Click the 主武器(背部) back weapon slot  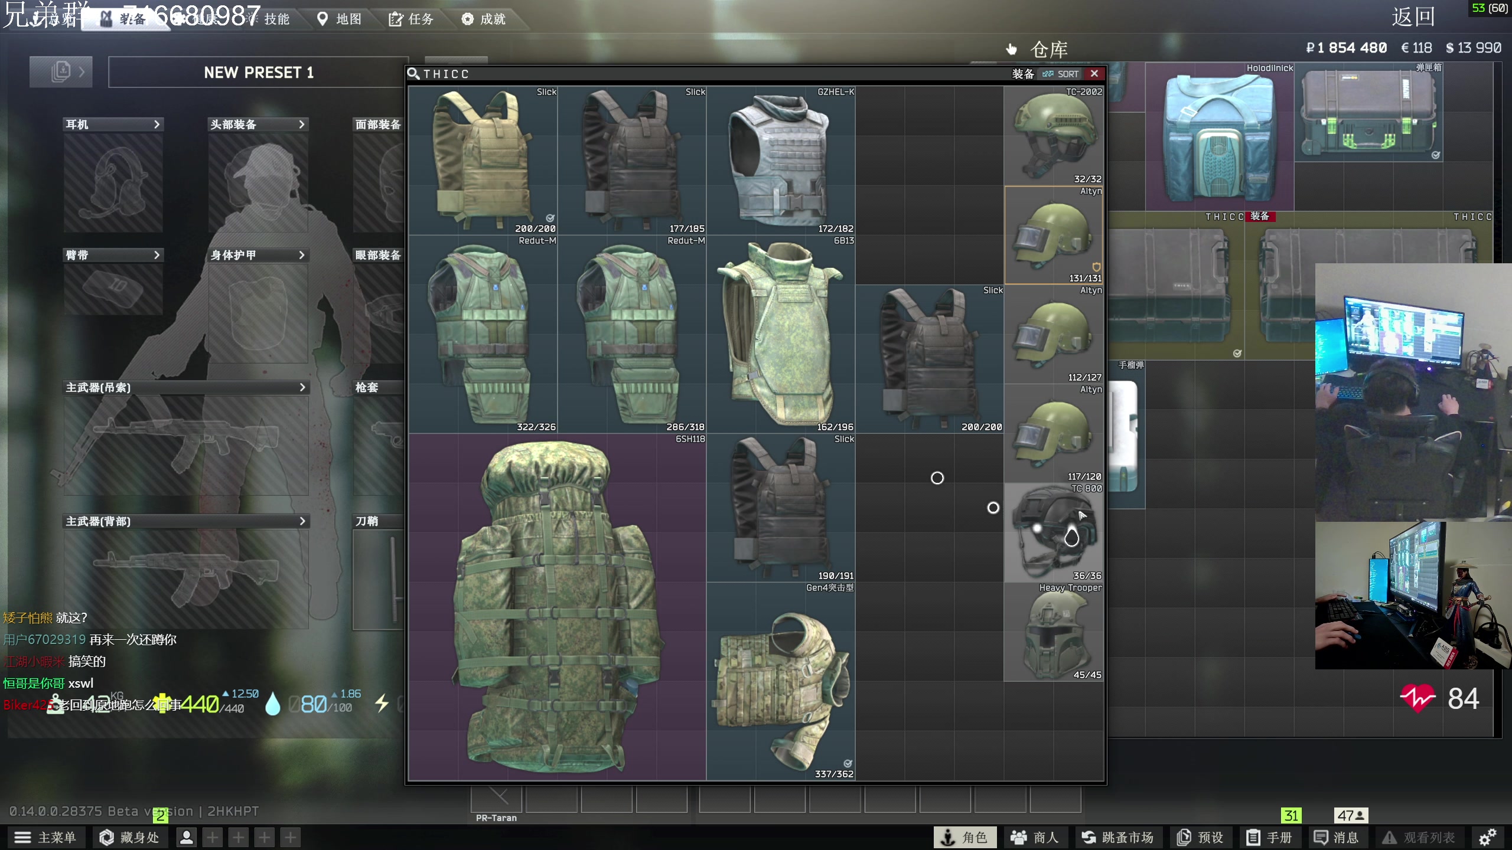tap(186, 579)
